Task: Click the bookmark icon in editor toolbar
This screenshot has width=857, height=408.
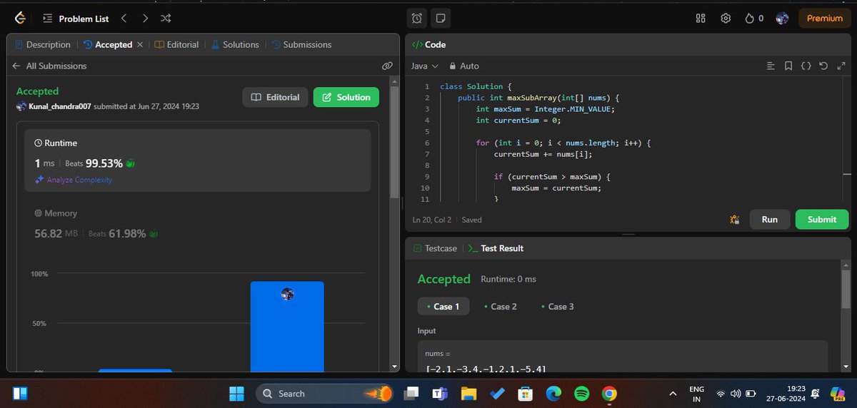Action: [x=788, y=66]
